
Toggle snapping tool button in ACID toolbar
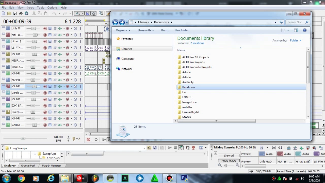pyautogui.click(x=78, y=13)
